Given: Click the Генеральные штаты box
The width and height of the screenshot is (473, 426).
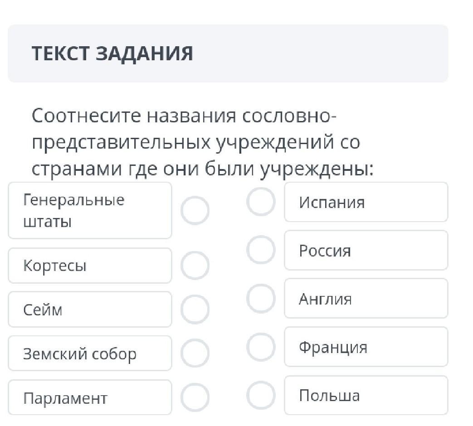Looking at the screenshot, I should tap(90, 211).
